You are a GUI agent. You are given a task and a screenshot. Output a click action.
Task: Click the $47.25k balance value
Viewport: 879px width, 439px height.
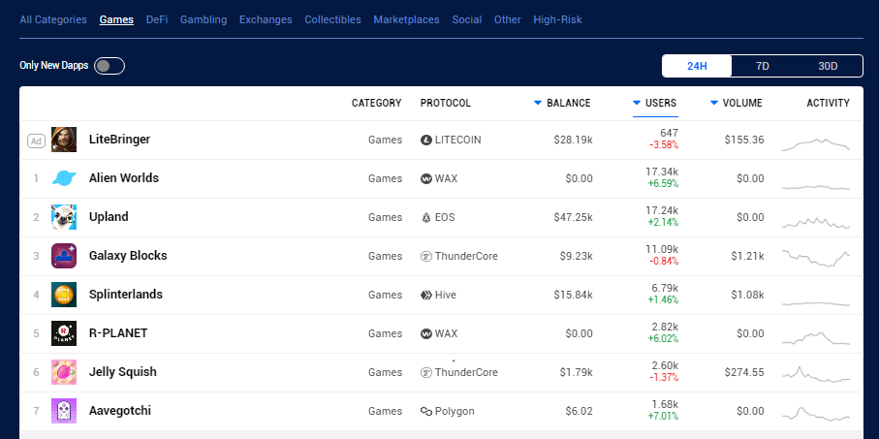click(x=573, y=217)
